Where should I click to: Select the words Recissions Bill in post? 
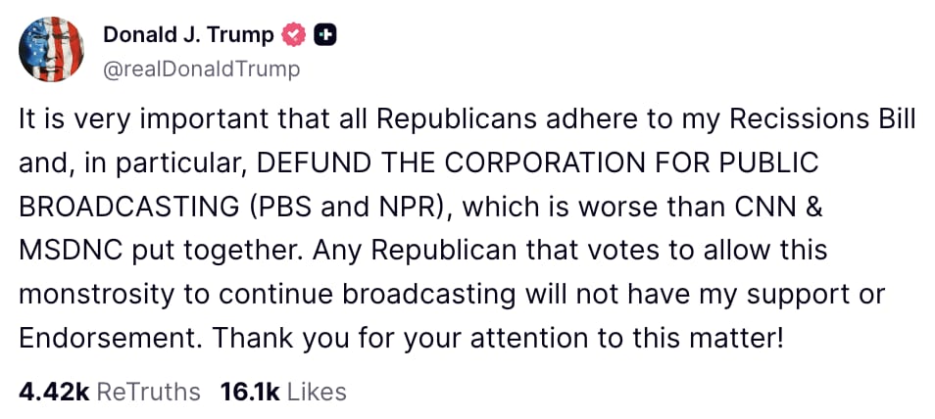822,120
